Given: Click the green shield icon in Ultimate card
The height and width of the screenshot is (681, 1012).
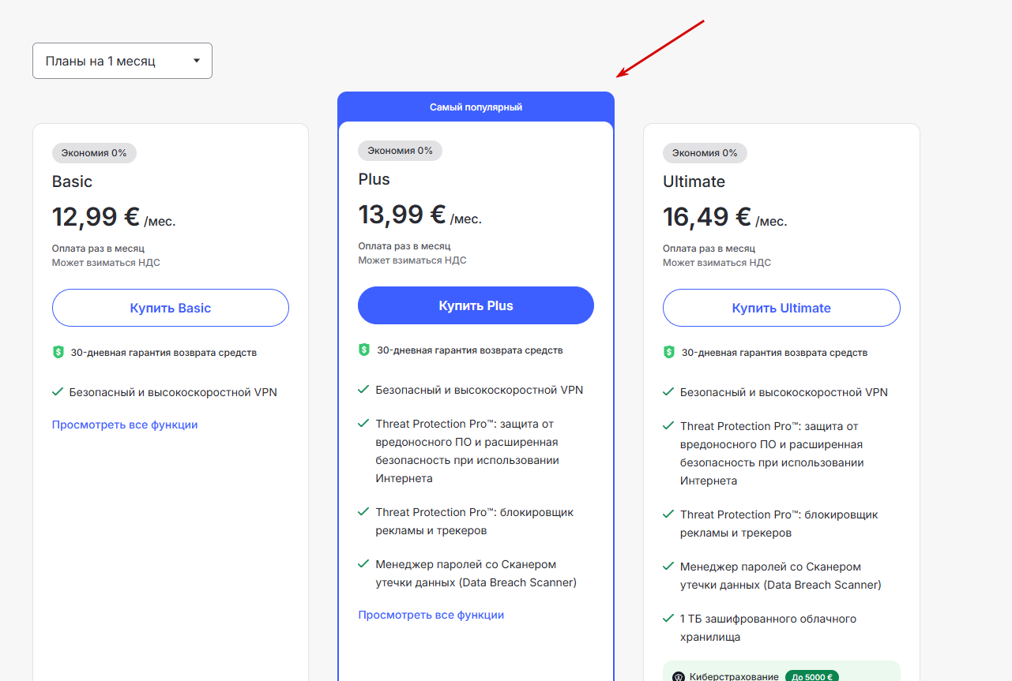Looking at the screenshot, I should (x=669, y=353).
